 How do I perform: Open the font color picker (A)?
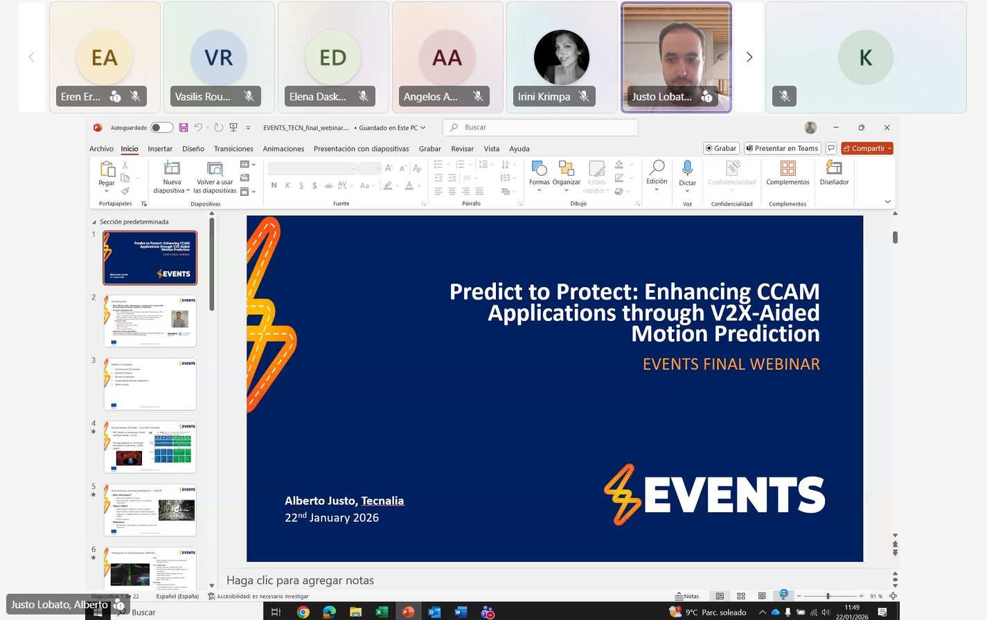409,185
